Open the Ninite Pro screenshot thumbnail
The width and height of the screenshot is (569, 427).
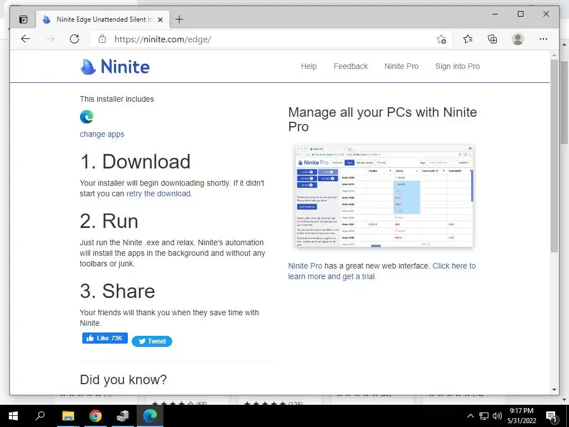(x=385, y=196)
